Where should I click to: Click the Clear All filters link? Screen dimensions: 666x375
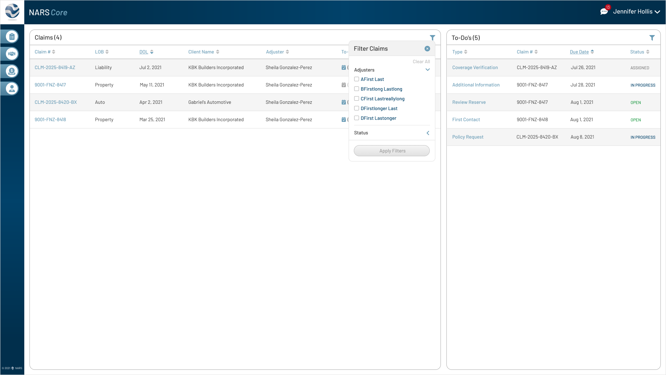pos(421,61)
